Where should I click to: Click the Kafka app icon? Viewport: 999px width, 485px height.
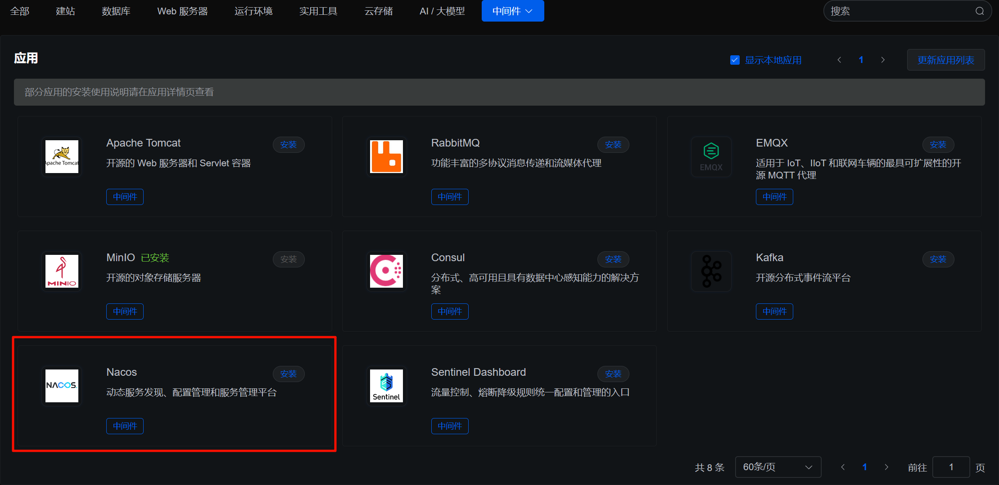coord(711,271)
